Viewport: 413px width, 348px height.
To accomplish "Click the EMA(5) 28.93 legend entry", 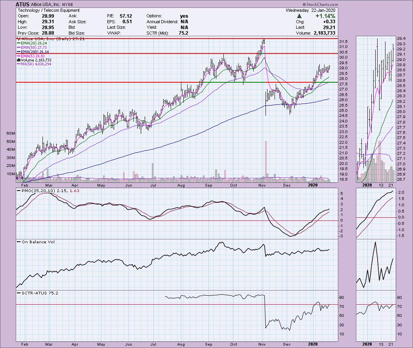I will click(31, 56).
